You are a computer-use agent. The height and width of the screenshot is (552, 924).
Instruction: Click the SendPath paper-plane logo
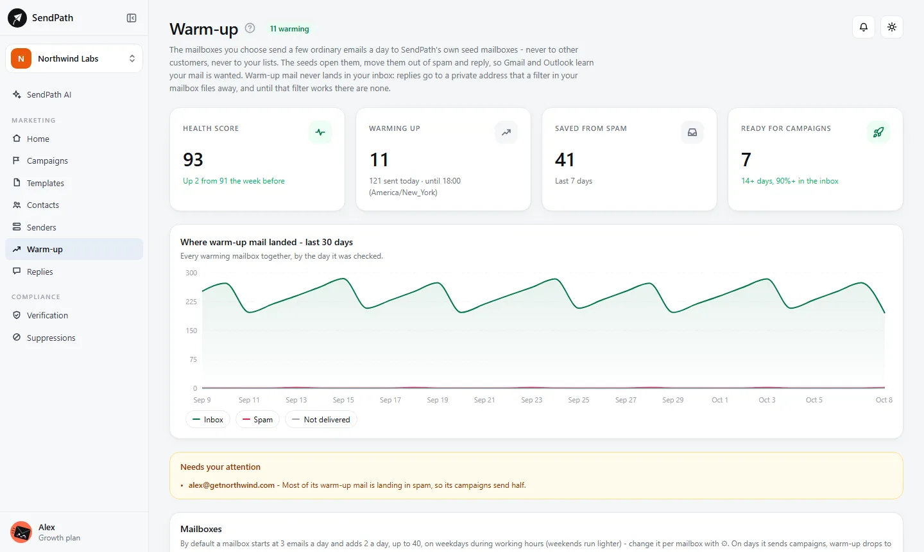click(x=17, y=18)
